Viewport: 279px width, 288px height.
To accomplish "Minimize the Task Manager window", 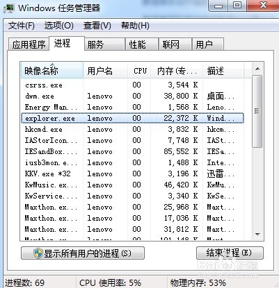I will (x=218, y=5).
